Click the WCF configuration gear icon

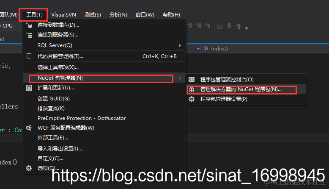(29, 128)
